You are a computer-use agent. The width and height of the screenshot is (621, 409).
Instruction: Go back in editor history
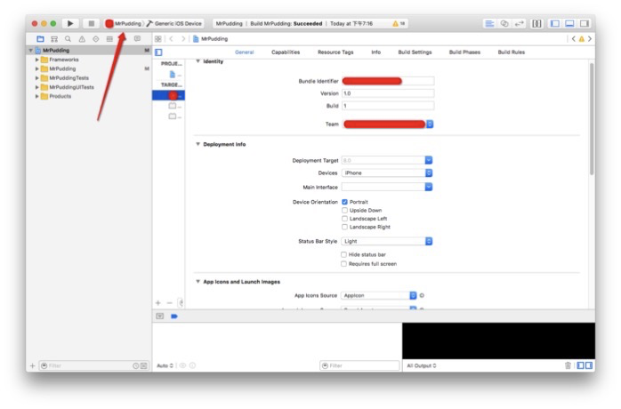(171, 39)
